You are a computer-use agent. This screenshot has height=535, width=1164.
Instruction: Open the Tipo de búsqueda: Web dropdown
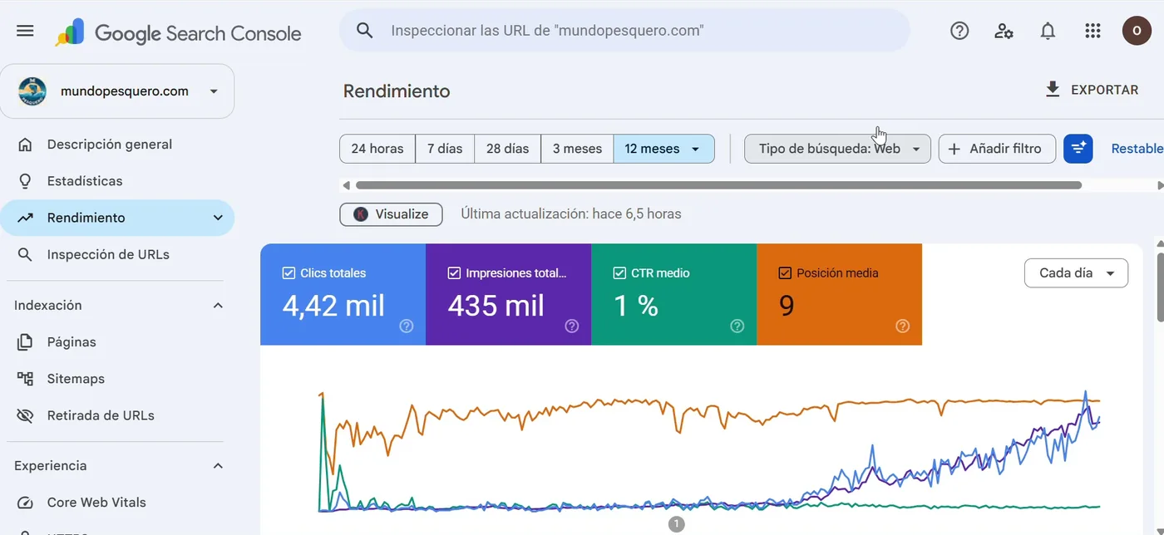(x=837, y=149)
